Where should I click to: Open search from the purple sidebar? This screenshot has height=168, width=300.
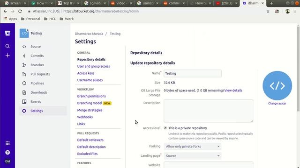(x=7, y=46)
